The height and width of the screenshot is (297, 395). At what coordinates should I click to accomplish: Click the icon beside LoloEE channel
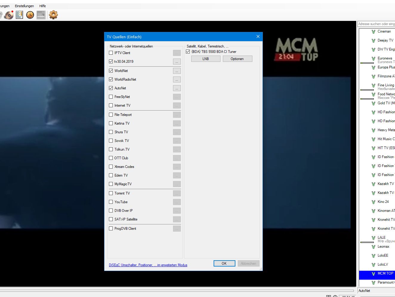(x=373, y=256)
